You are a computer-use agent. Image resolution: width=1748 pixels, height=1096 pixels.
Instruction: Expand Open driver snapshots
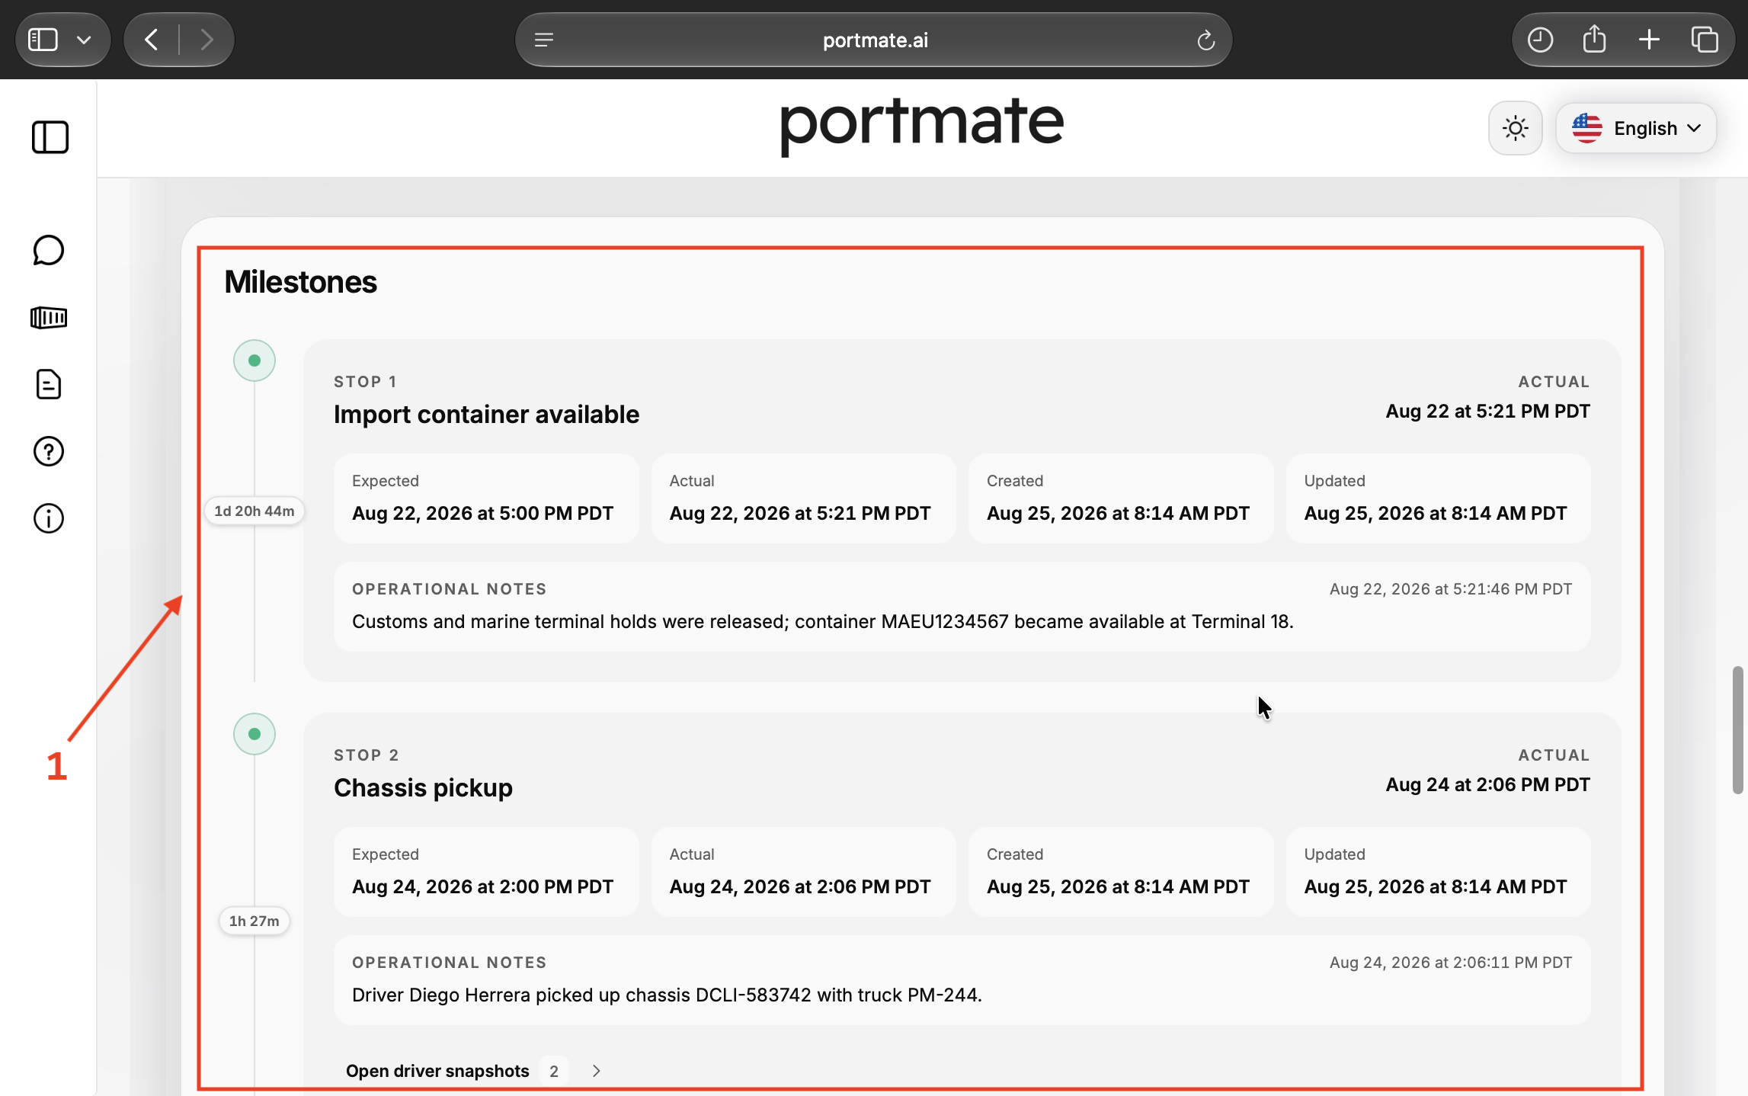(x=473, y=1071)
